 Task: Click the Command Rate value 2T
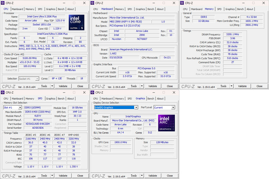point(232,62)
